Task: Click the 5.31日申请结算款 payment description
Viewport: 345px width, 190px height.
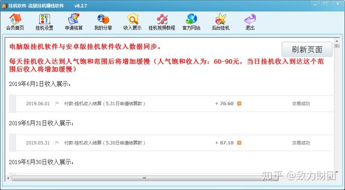Action: tap(104, 104)
